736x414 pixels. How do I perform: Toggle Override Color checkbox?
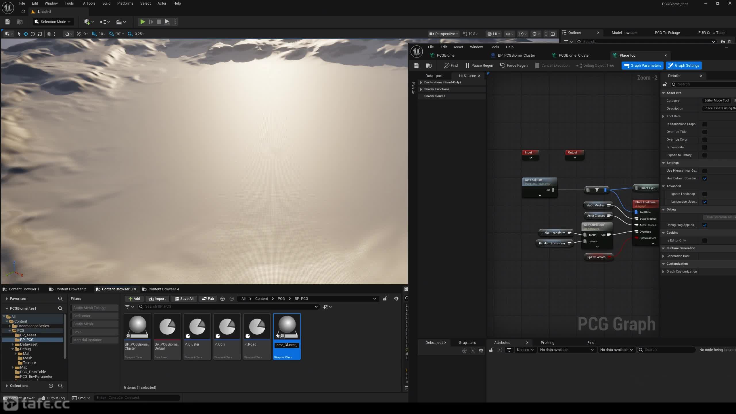(x=704, y=140)
